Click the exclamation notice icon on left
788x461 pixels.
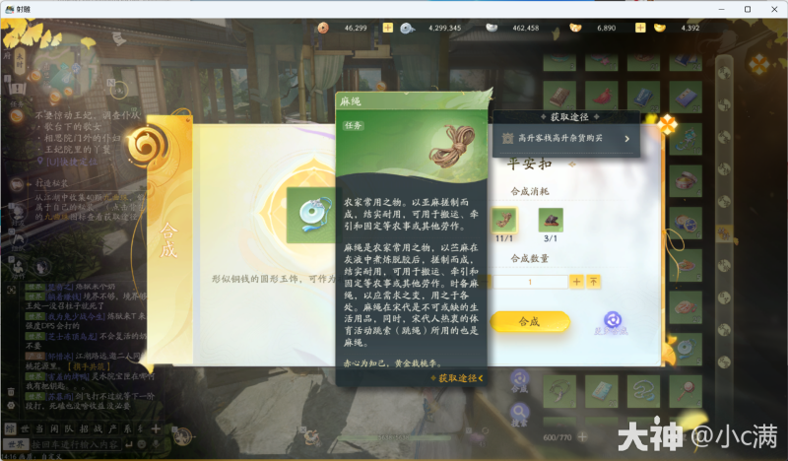[17, 89]
